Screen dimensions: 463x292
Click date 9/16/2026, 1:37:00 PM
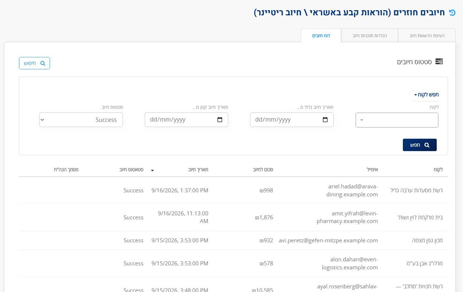(x=180, y=191)
